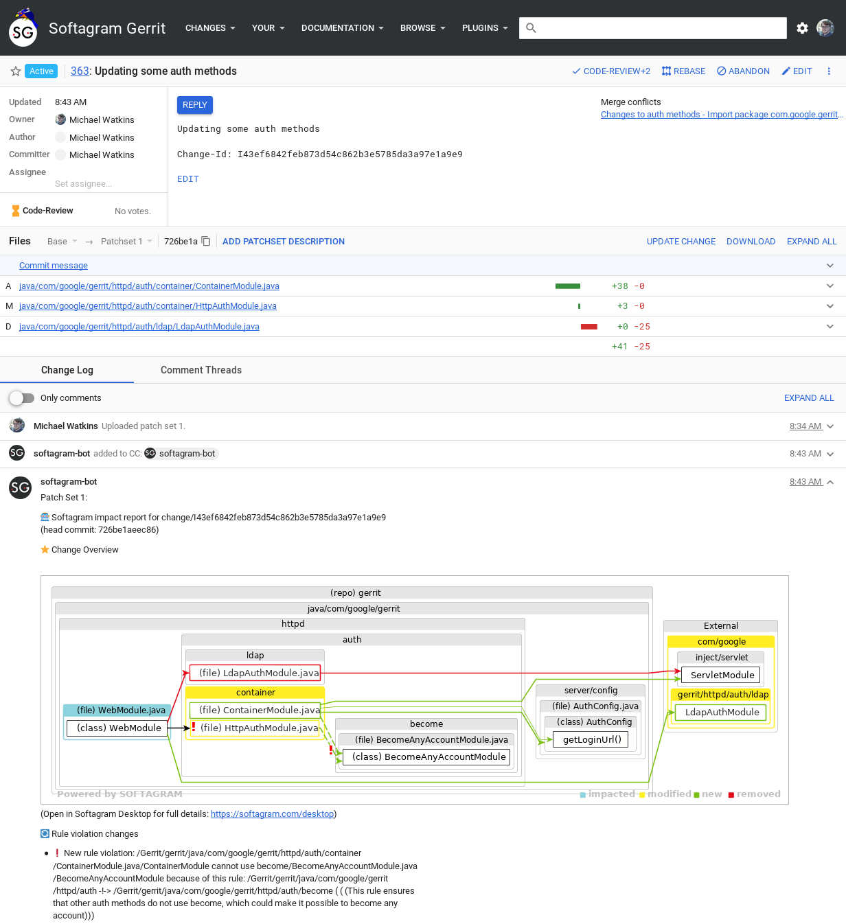This screenshot has height=924, width=846.
Task: Click the Active status chip
Action: pos(41,71)
